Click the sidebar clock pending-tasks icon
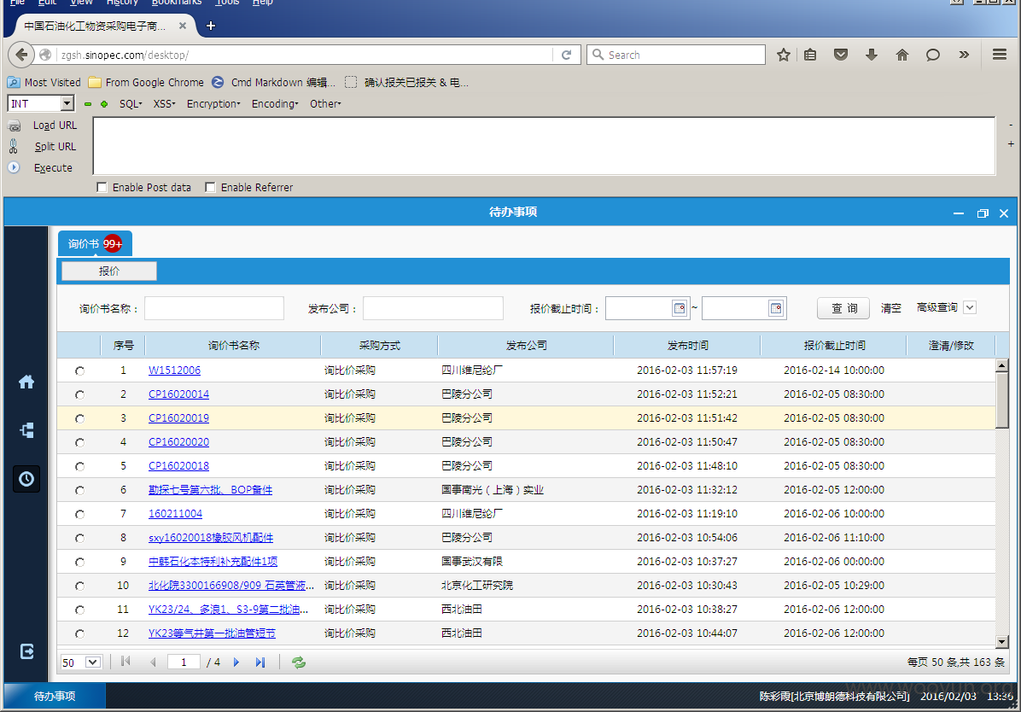This screenshot has height=712, width=1021. point(26,479)
